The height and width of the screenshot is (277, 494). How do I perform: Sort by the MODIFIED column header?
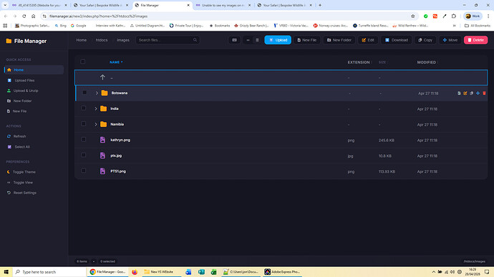(427, 62)
